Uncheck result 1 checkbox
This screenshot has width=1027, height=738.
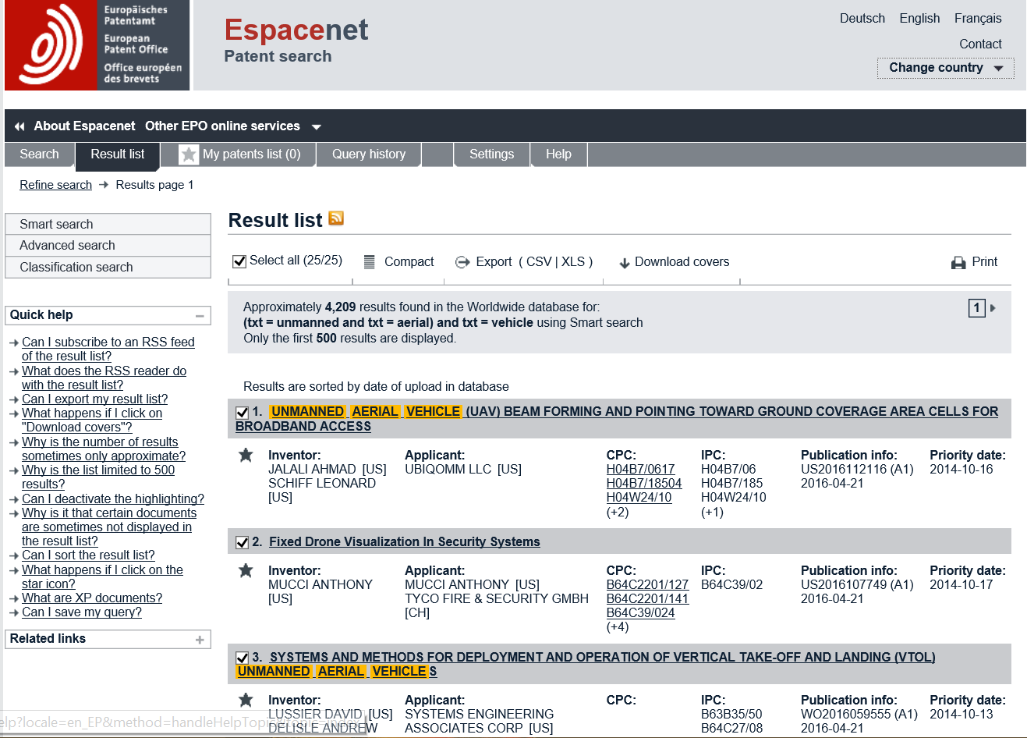click(243, 413)
